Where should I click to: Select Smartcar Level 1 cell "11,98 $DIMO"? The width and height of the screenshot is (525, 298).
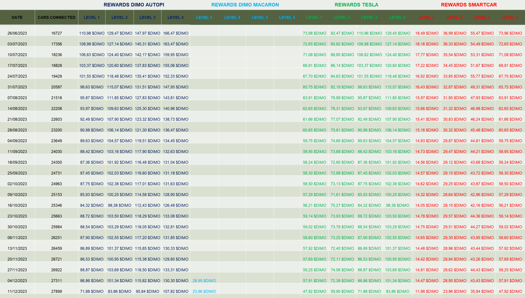pos(427,291)
